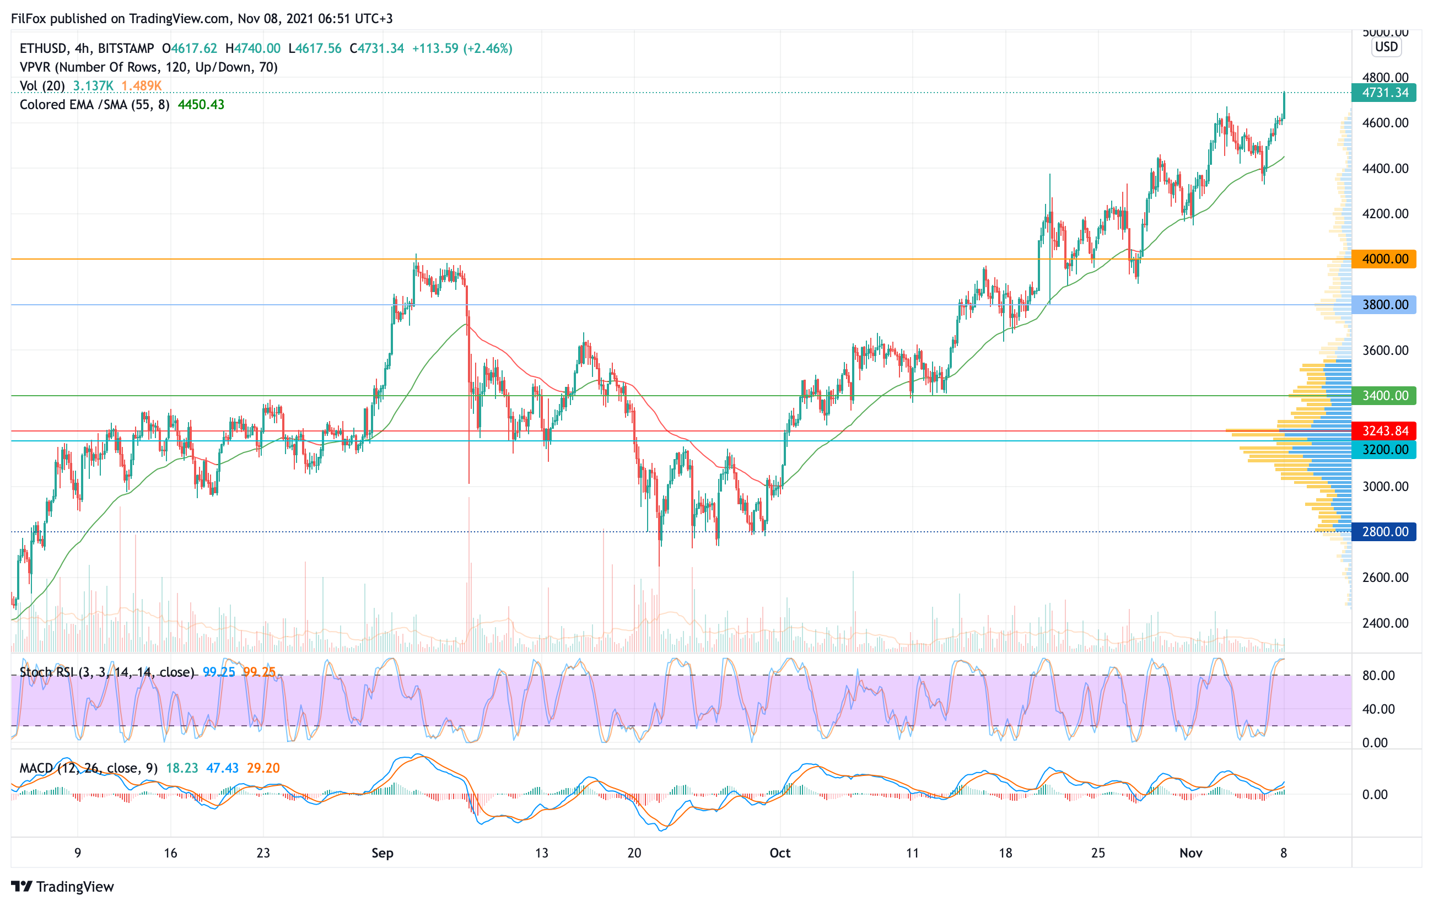
Task: Click the FilFox published on TradingView.com header
Action: 202,18
